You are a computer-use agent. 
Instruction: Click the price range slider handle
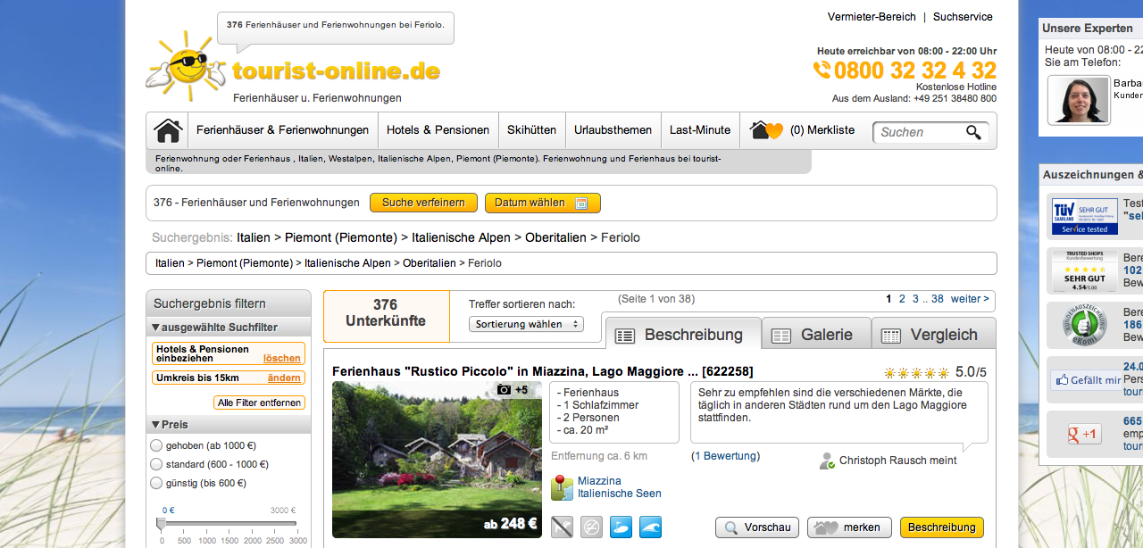(162, 523)
